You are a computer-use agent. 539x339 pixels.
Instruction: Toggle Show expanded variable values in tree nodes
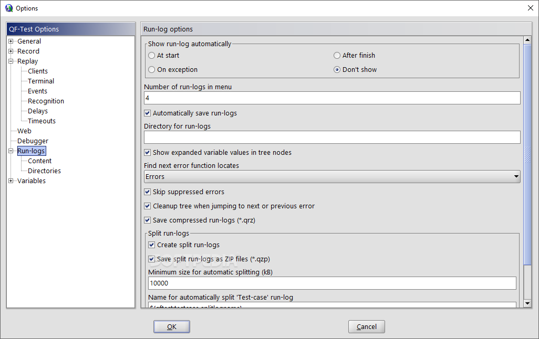(148, 152)
